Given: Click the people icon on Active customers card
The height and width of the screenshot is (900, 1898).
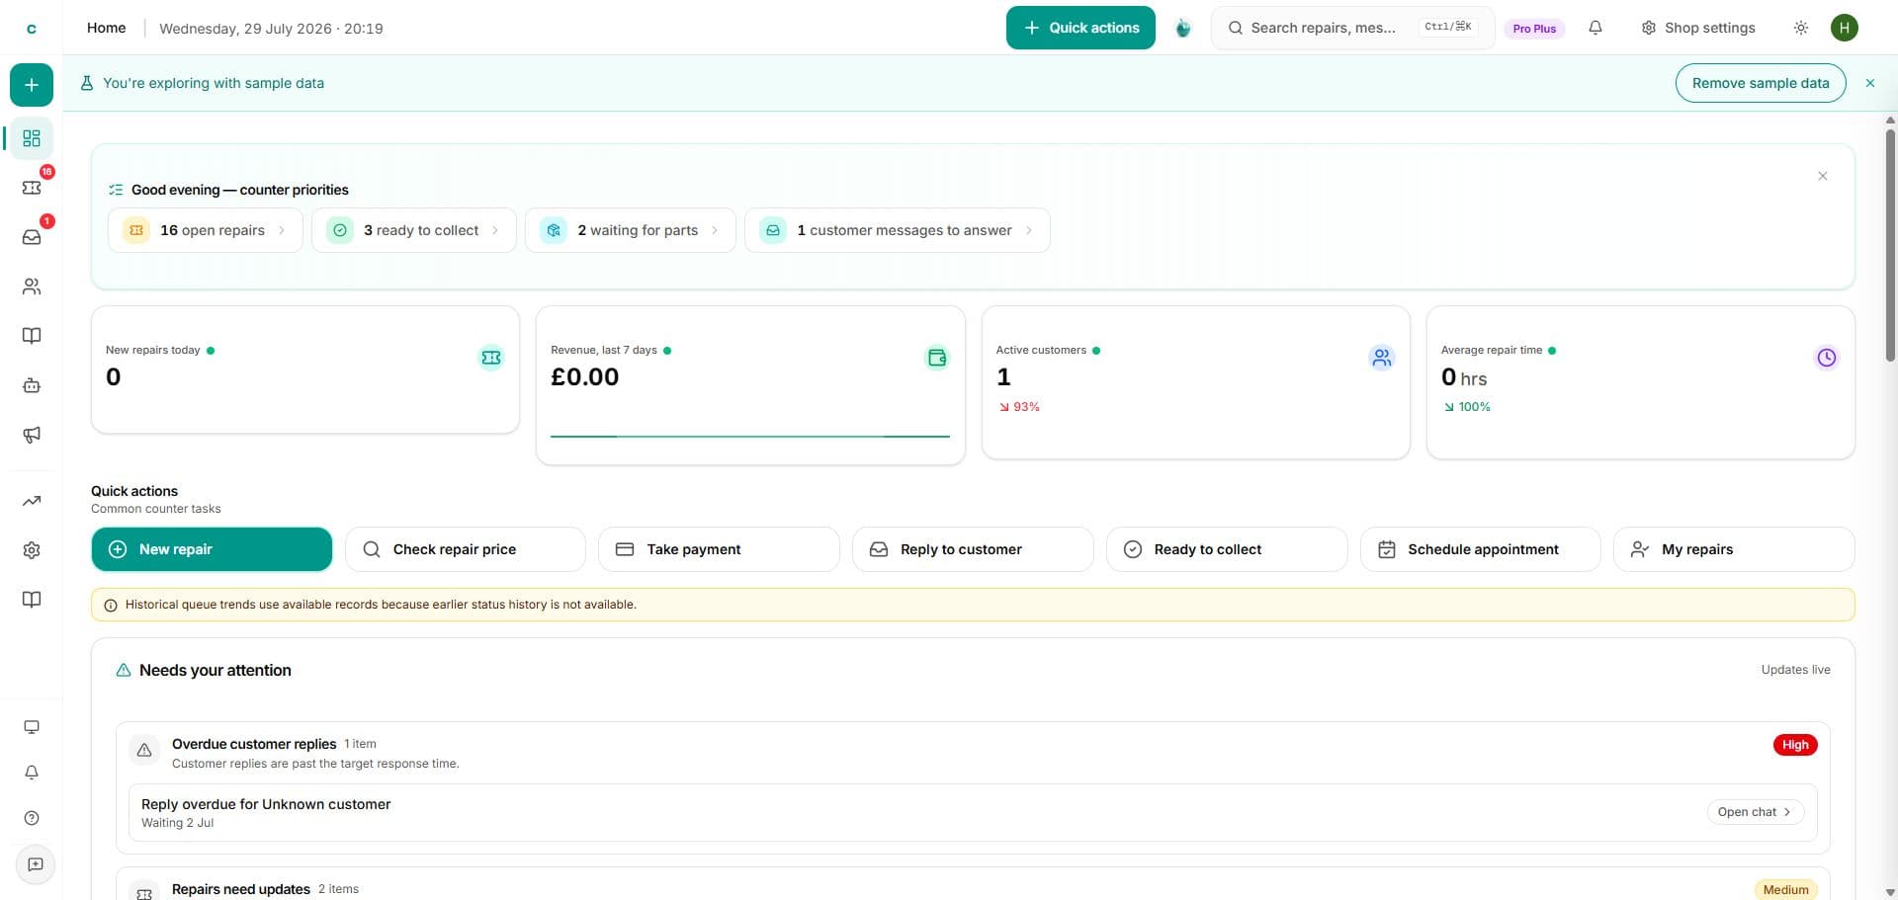Looking at the screenshot, I should (x=1382, y=358).
